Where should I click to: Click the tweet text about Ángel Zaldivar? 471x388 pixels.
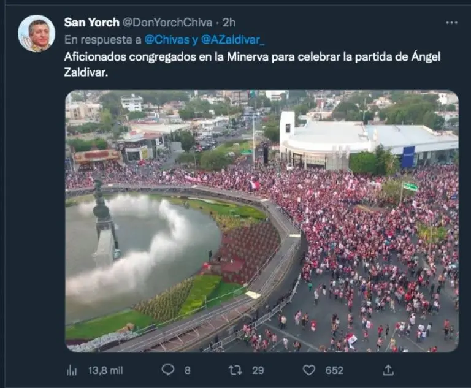[252, 64]
